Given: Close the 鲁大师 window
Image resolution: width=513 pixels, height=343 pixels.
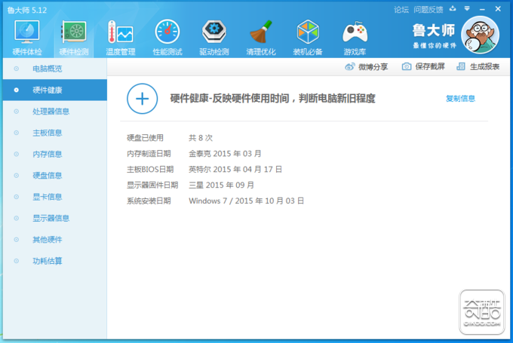Looking at the screenshot, I should (498, 9).
